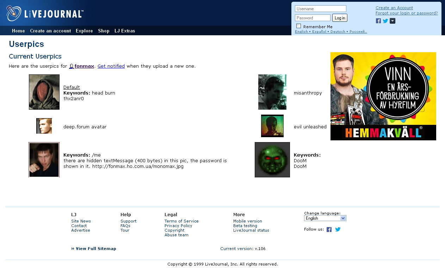445x268 pixels.
Task: Click the Log in button
Action: (340, 18)
